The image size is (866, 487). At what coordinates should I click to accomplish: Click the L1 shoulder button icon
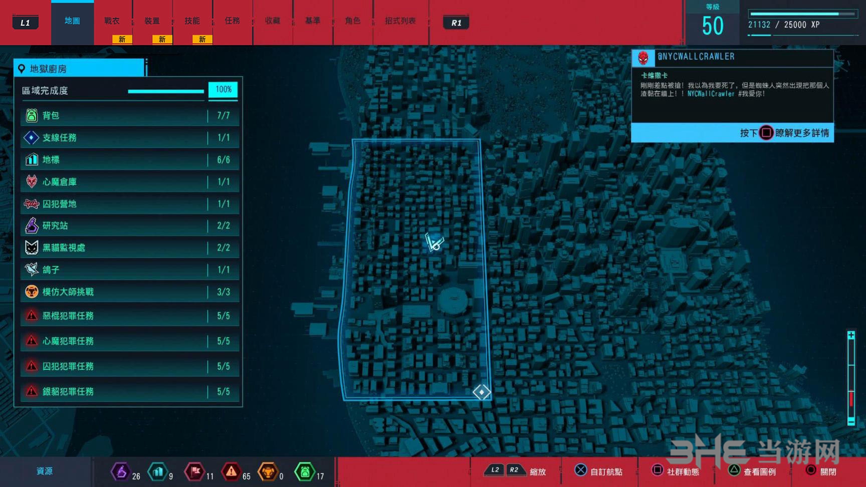25,23
